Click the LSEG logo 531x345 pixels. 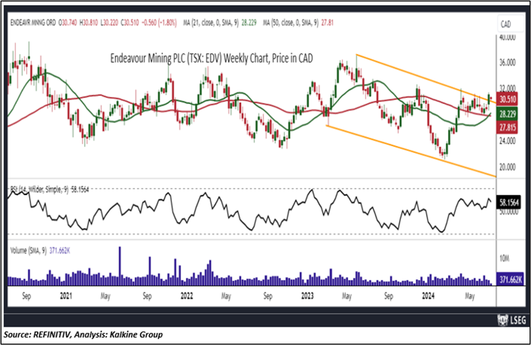[x=511, y=320]
